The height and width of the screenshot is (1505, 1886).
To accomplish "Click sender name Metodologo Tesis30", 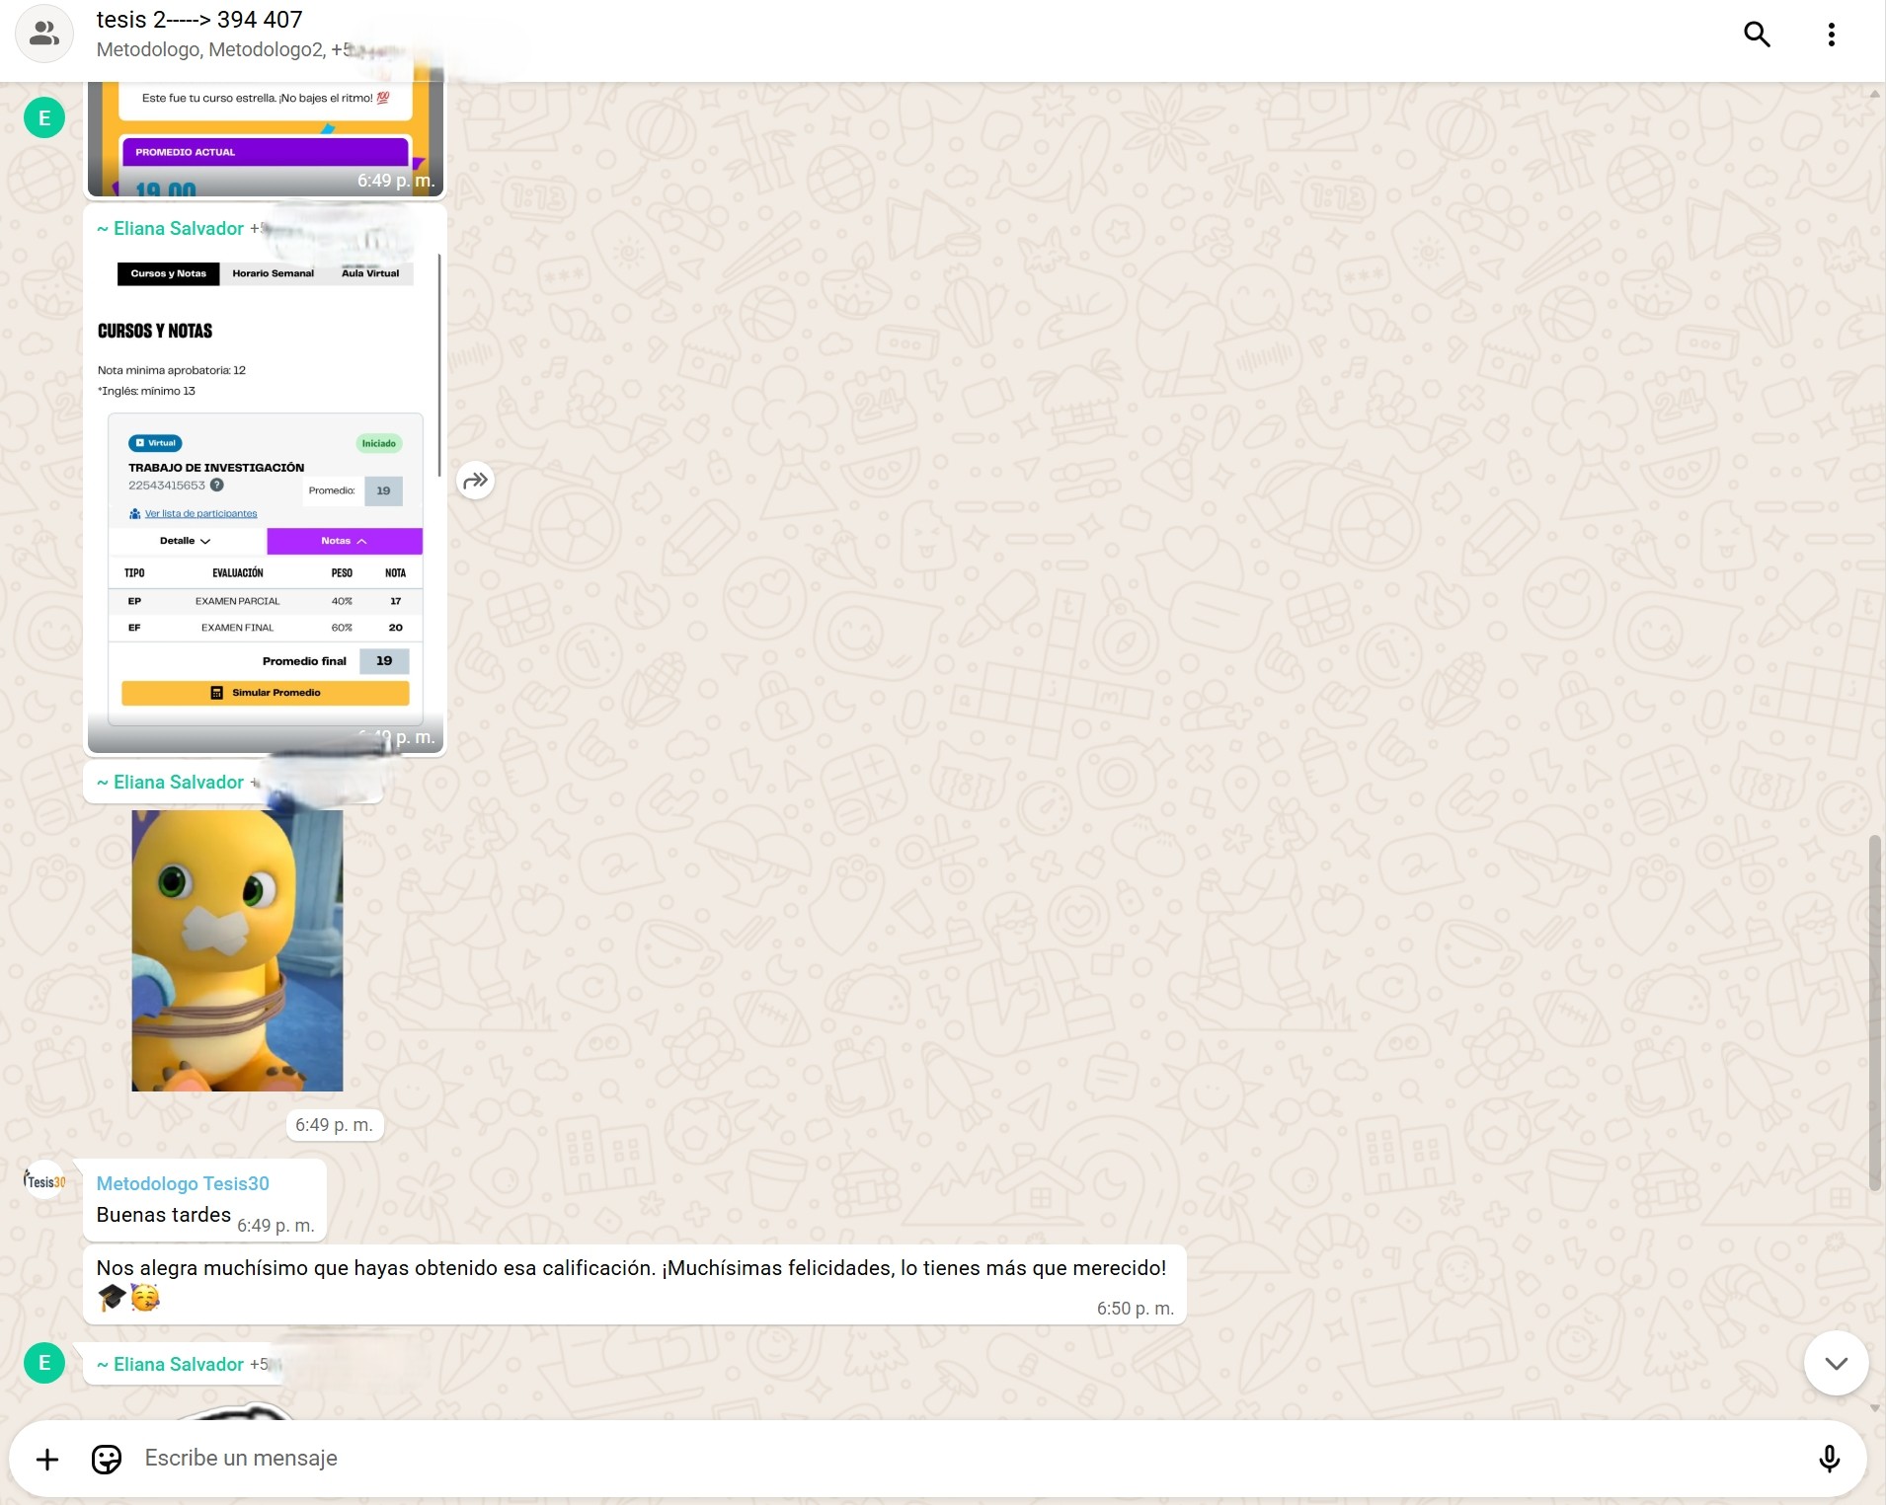I will point(183,1183).
